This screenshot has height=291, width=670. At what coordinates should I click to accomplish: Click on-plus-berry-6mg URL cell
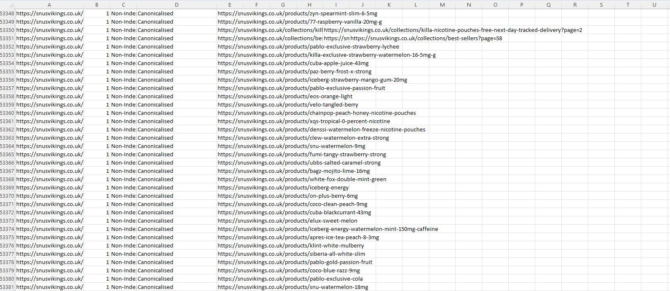288,196
